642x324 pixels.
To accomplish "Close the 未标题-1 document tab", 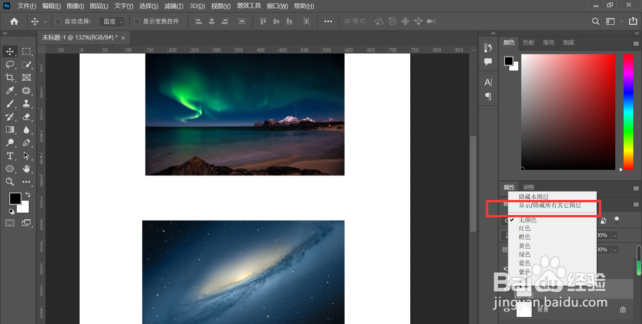I will click(123, 38).
